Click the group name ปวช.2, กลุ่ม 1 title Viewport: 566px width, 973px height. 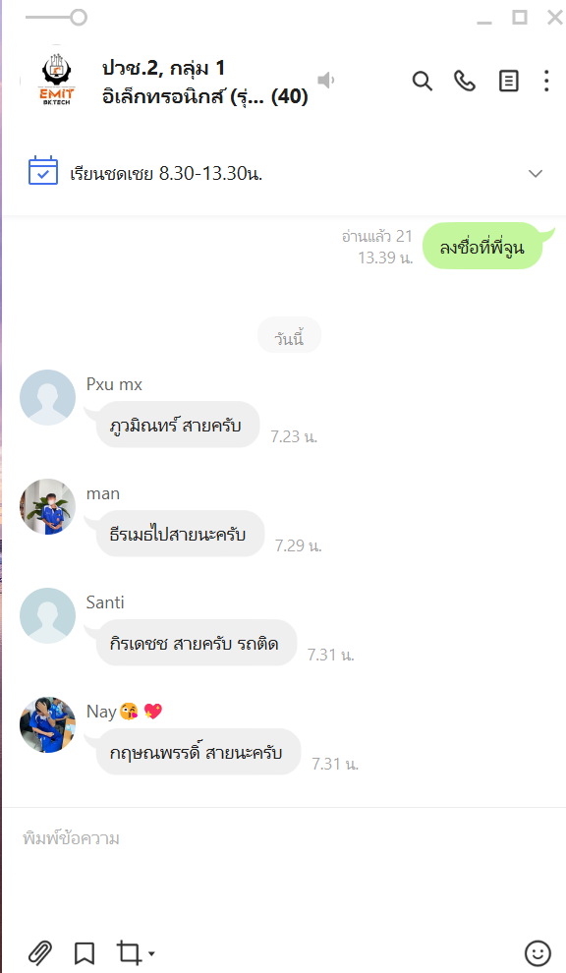pyautogui.click(x=163, y=68)
